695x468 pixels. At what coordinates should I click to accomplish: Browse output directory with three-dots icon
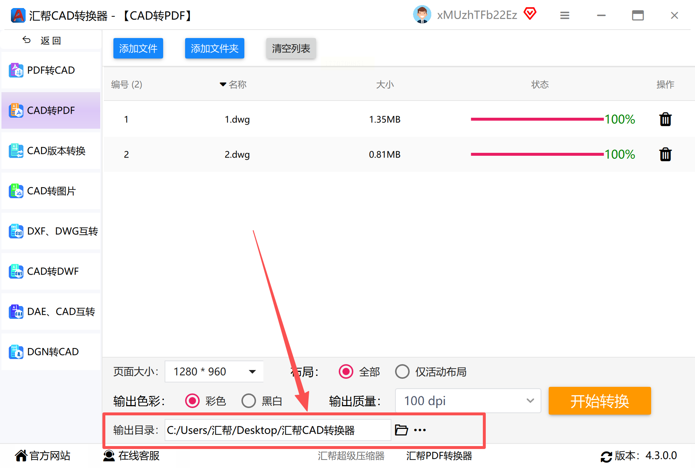(x=420, y=430)
